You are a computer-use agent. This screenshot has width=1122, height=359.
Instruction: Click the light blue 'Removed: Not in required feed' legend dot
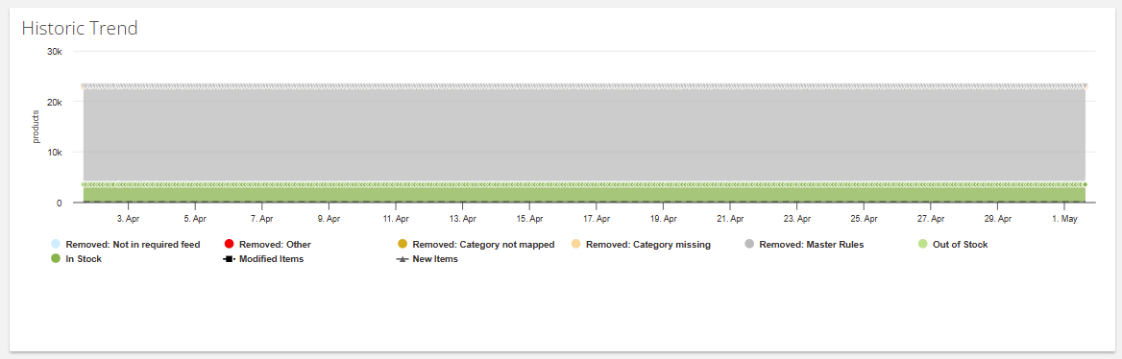click(x=56, y=245)
